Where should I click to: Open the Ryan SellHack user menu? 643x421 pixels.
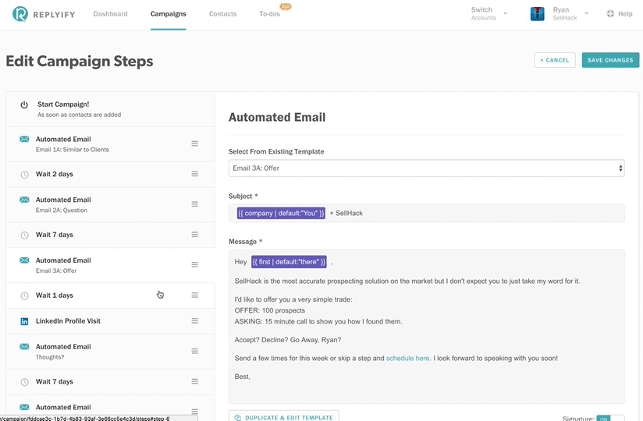tap(586, 14)
